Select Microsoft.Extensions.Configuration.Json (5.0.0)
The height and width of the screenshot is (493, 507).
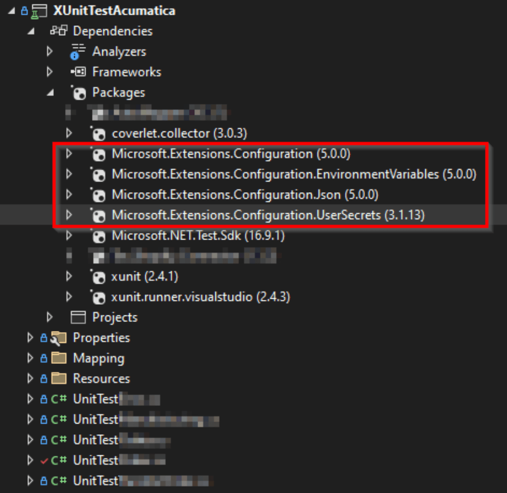click(245, 195)
